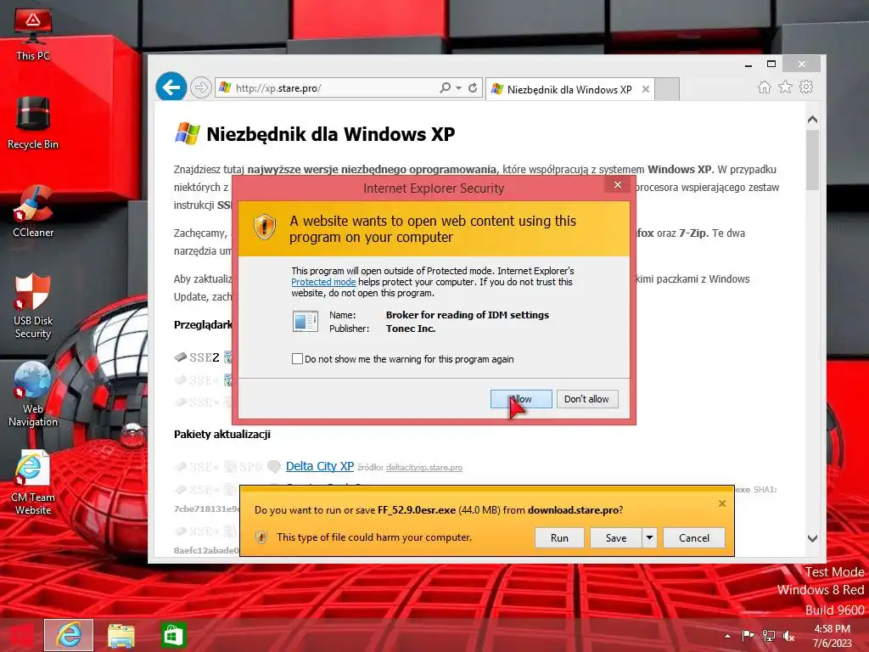Click the chat bubble beside Delta City XP

(274, 467)
